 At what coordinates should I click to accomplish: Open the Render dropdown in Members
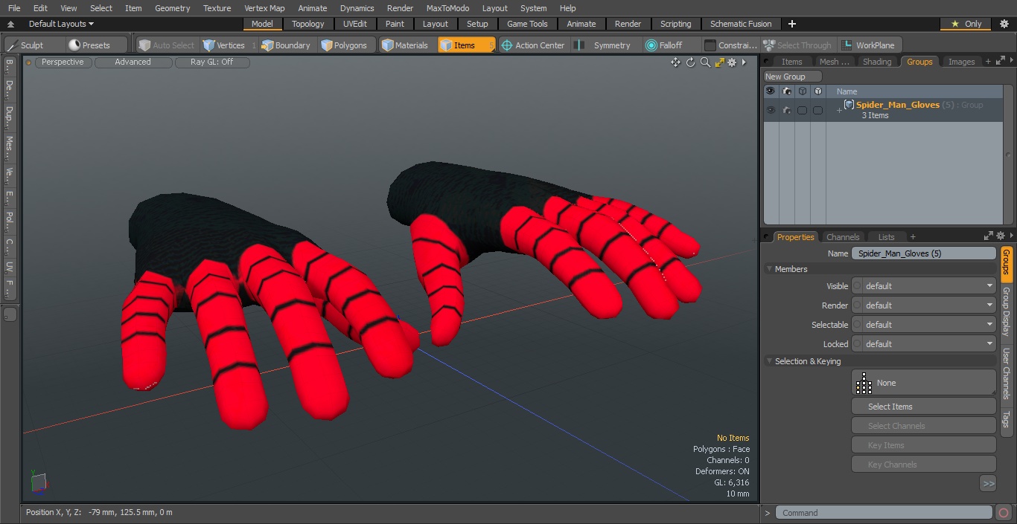923,305
